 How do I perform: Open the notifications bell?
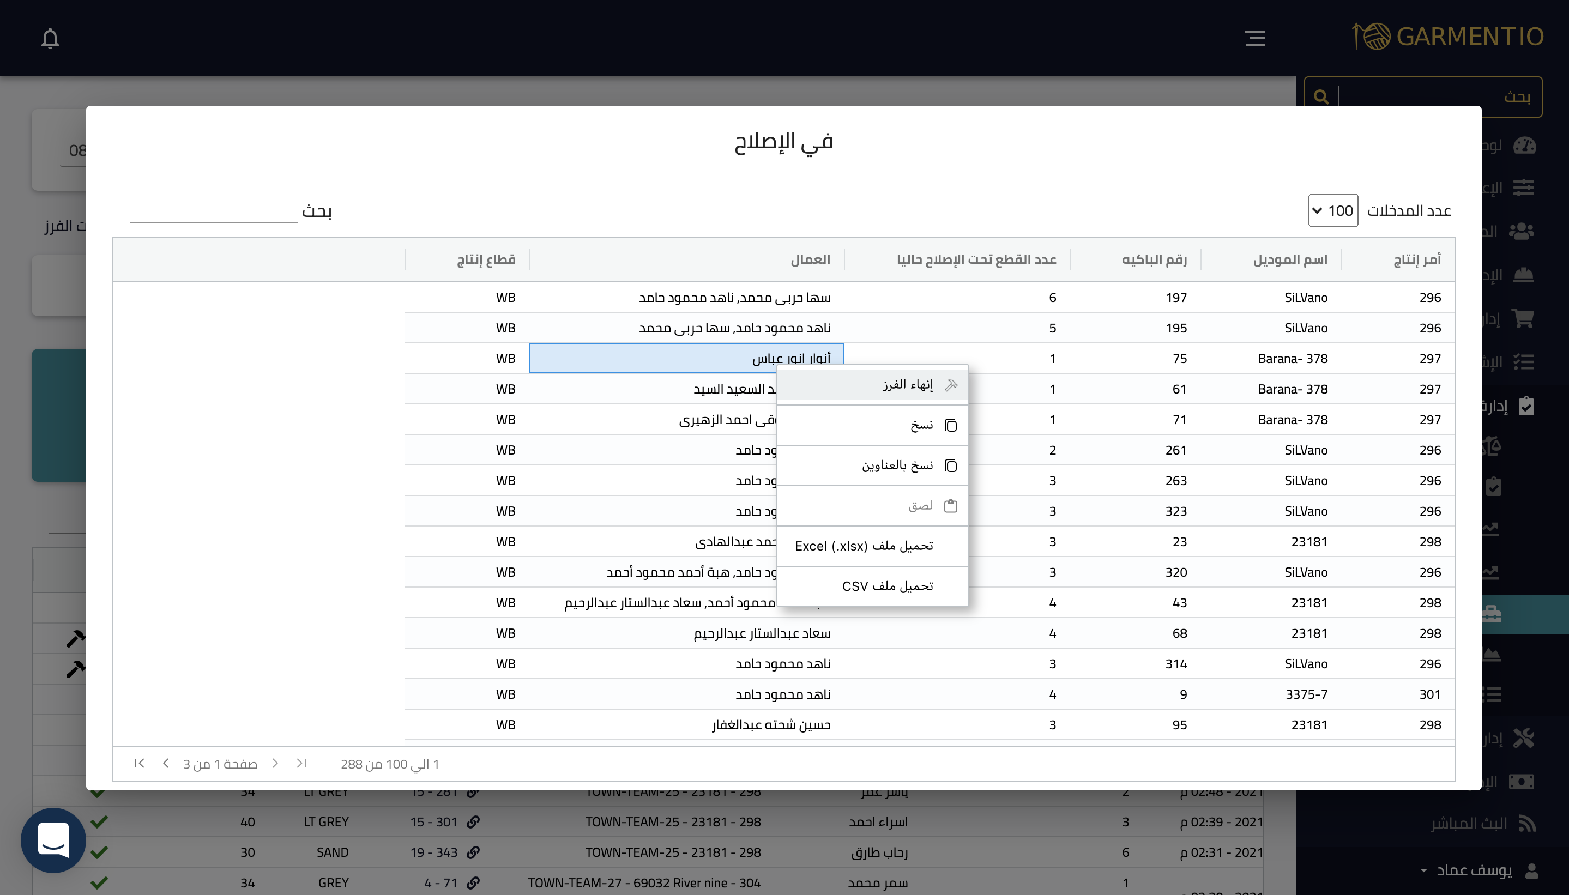(x=50, y=38)
